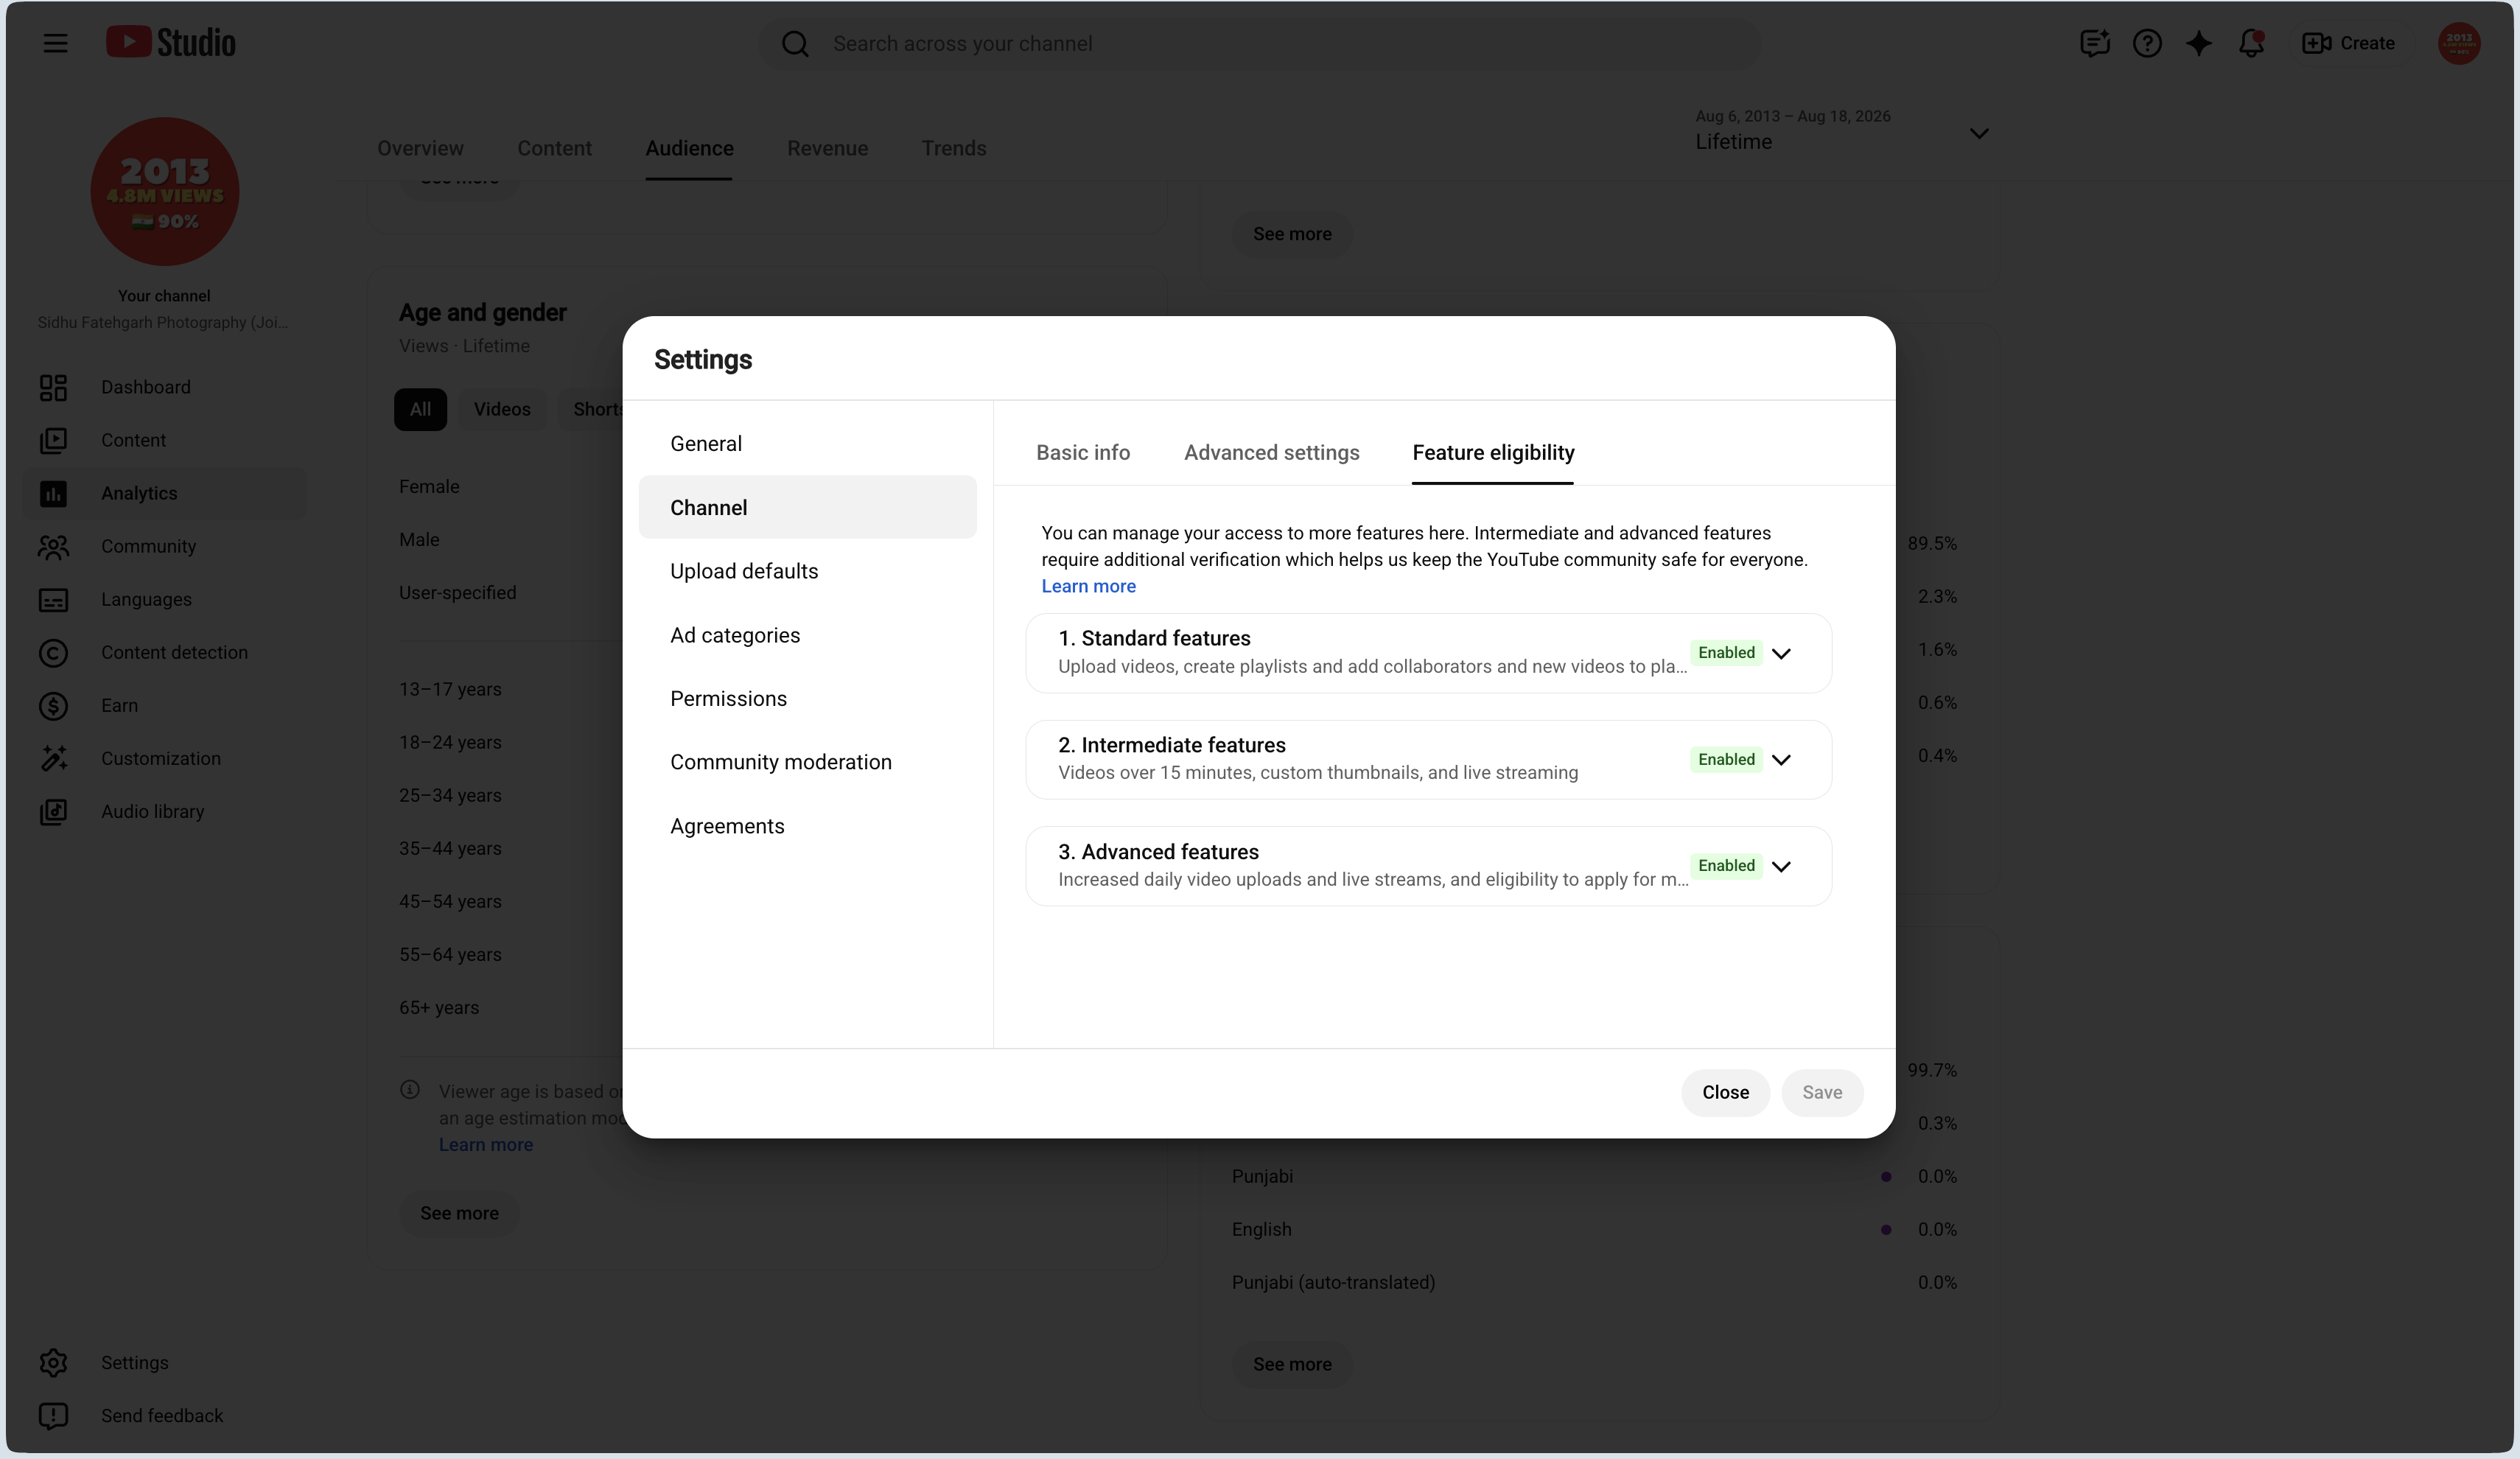
Task: Click the Settings gear icon in sidebar
Action: tap(53, 1362)
